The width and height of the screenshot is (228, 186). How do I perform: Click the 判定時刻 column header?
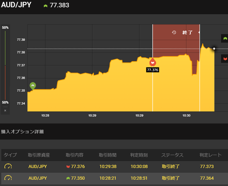pos(139,155)
